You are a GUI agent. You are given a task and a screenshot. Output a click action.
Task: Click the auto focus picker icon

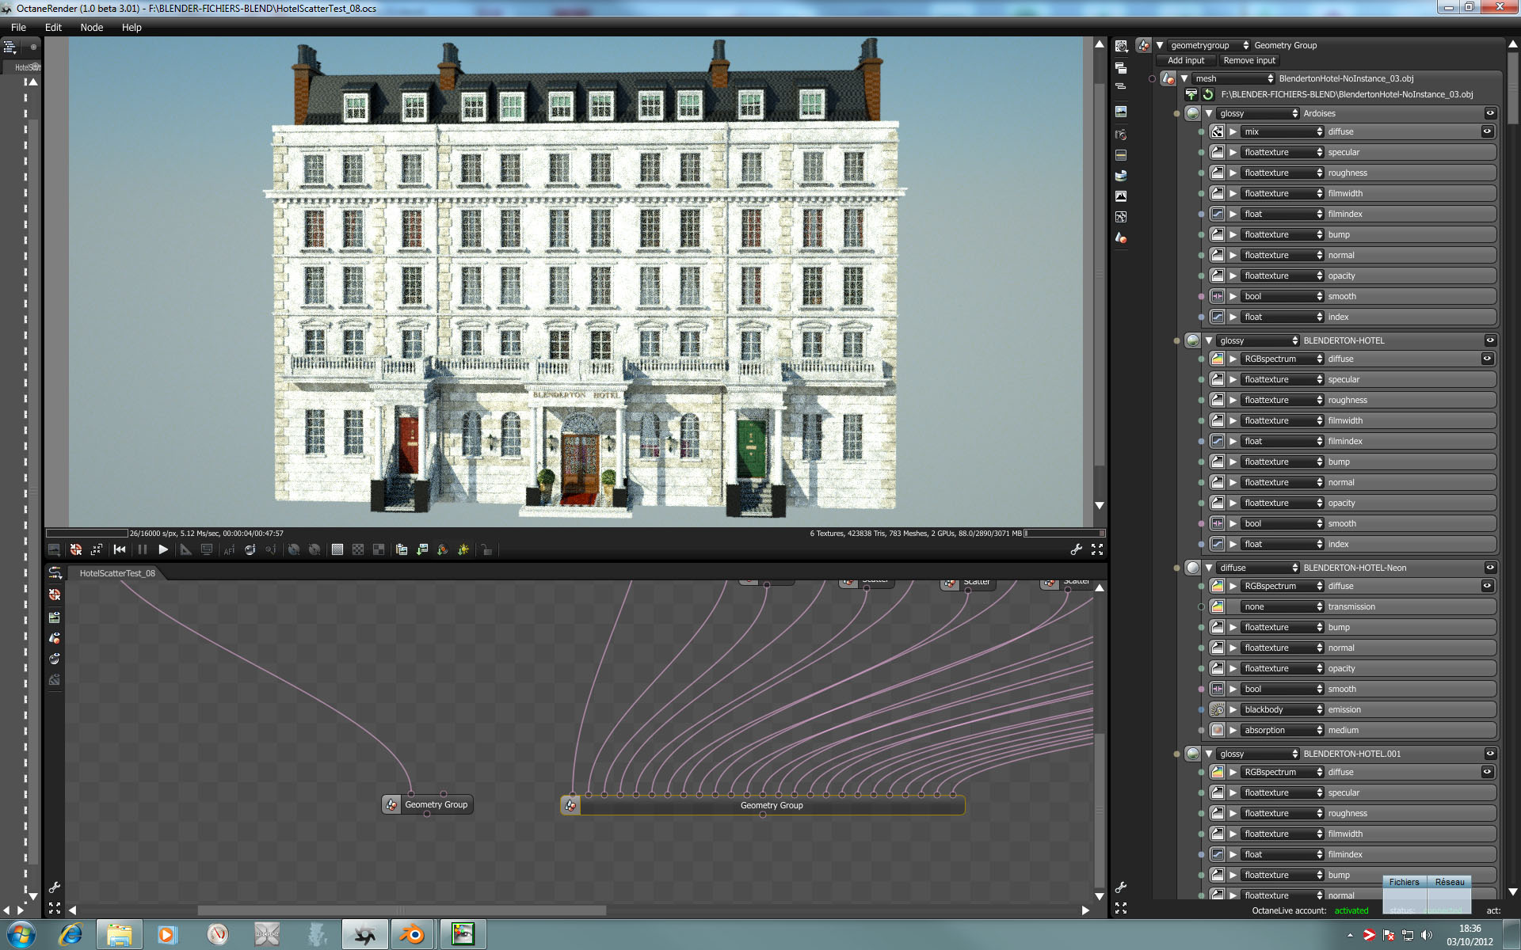click(x=229, y=549)
